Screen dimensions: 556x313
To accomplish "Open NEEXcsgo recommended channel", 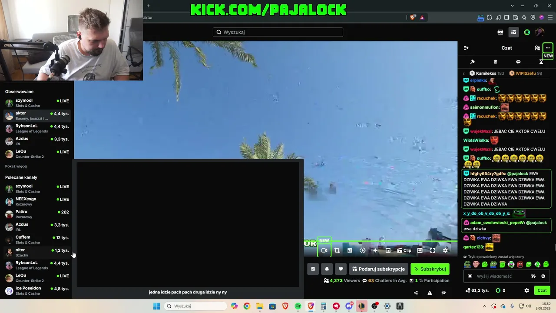I will [x=37, y=202].
